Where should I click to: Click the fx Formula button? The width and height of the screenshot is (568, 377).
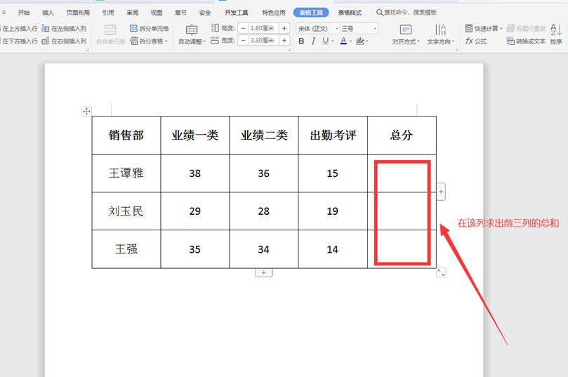(x=476, y=41)
